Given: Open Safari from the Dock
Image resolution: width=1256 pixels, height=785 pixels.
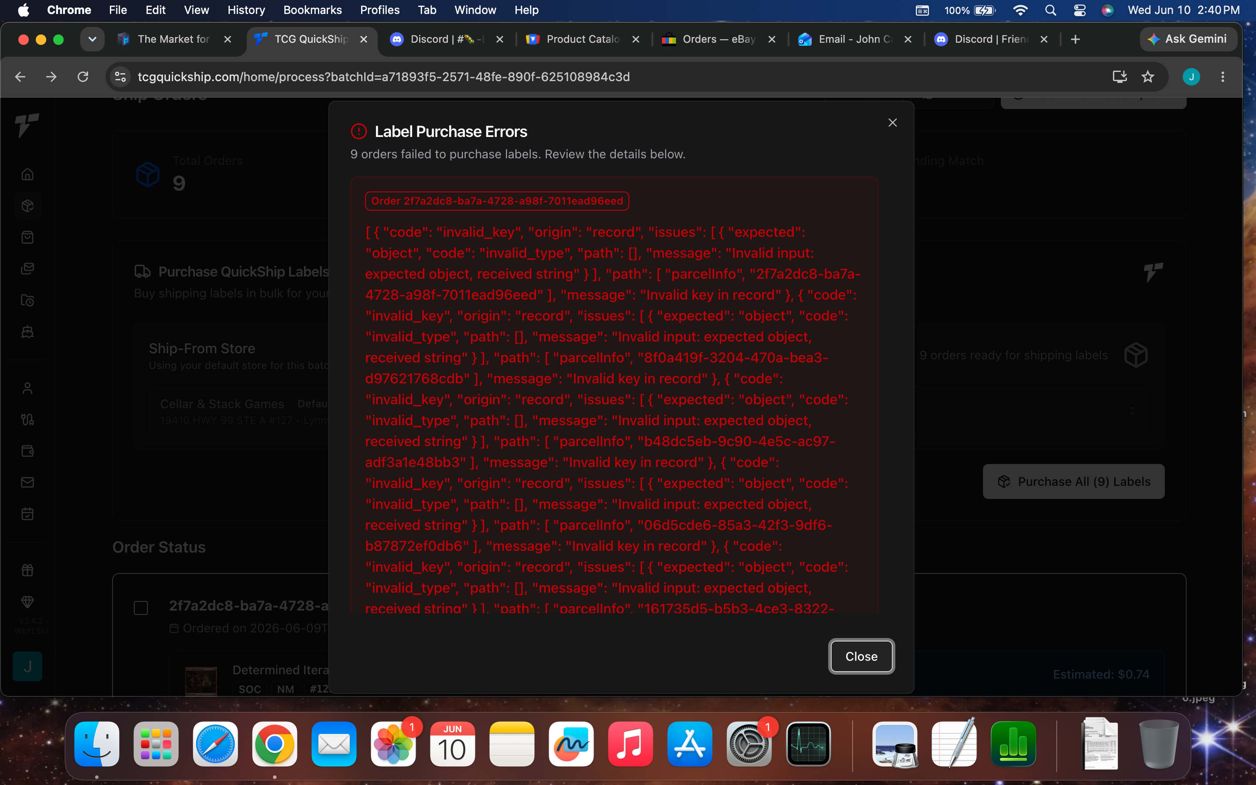Looking at the screenshot, I should pos(215,744).
